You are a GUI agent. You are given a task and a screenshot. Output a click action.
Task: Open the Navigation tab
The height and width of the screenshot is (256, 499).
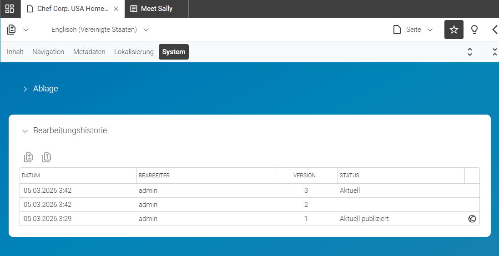(48, 52)
